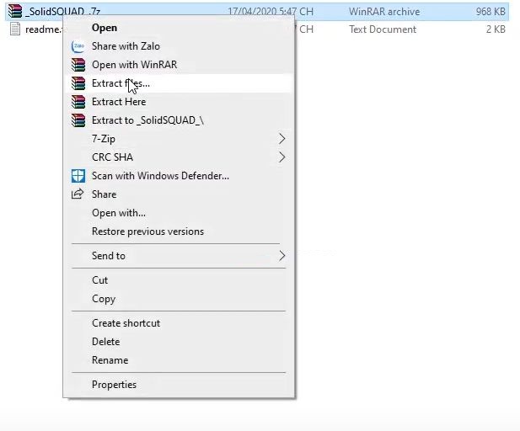Click the _SolidSQUAD_ archive file icon
Screen dimensions: 520x431
[x=15, y=11]
